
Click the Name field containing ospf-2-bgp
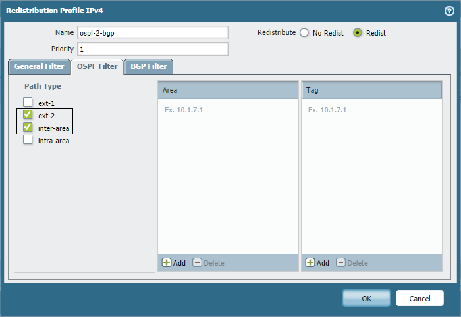tap(153, 33)
